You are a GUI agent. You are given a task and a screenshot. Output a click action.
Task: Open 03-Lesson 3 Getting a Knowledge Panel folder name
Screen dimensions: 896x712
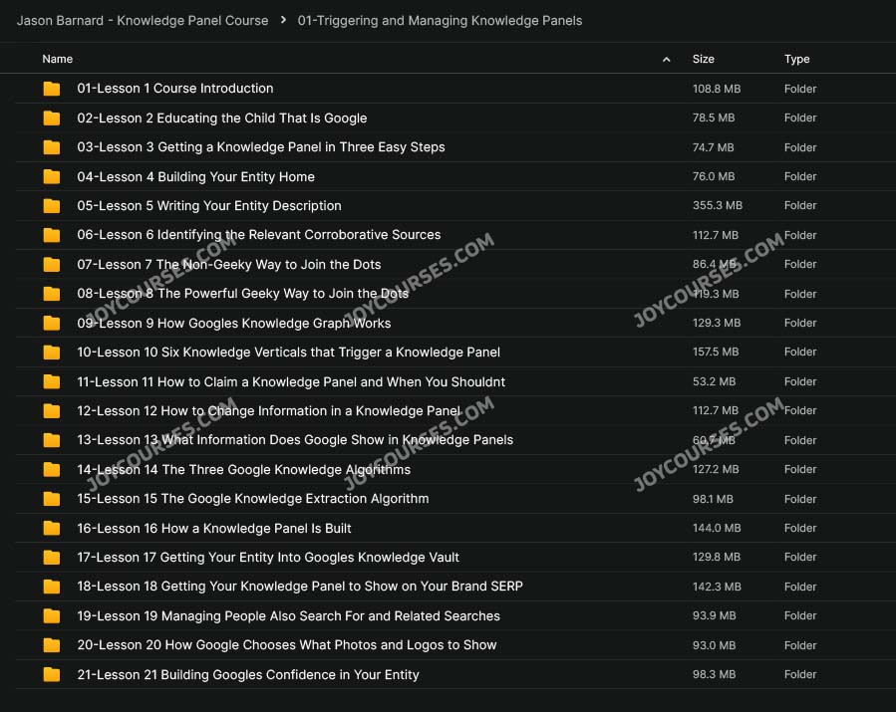tap(260, 147)
